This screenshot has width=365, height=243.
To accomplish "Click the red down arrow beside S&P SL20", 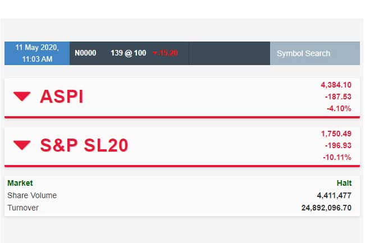I will click(x=22, y=145).
